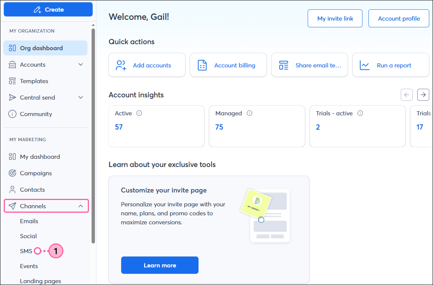The width and height of the screenshot is (433, 285).
Task: Open Account profile
Action: pyautogui.click(x=398, y=18)
